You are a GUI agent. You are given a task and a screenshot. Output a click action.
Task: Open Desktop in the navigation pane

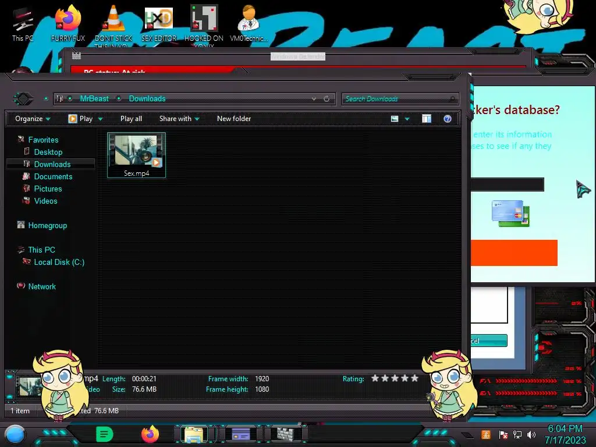48,152
